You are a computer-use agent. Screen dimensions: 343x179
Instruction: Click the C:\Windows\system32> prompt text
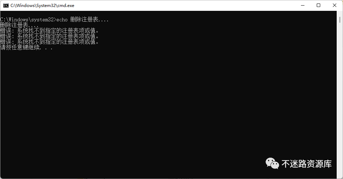[28, 20]
